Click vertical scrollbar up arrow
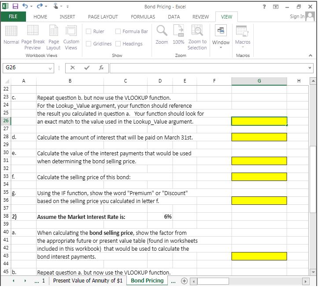 [313, 81]
